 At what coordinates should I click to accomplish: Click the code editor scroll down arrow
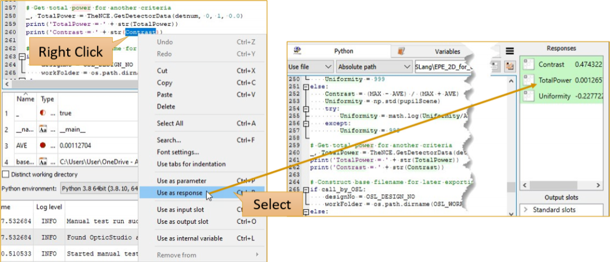coord(511,213)
